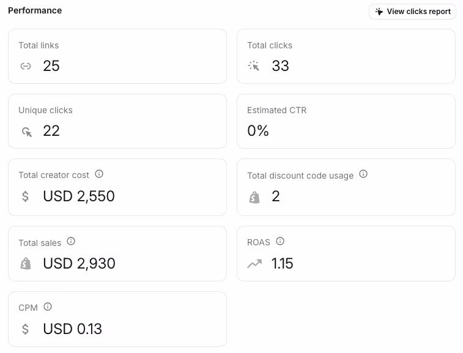
Task: Select the Estimated CTR card showing 0%
Action: [346, 121]
